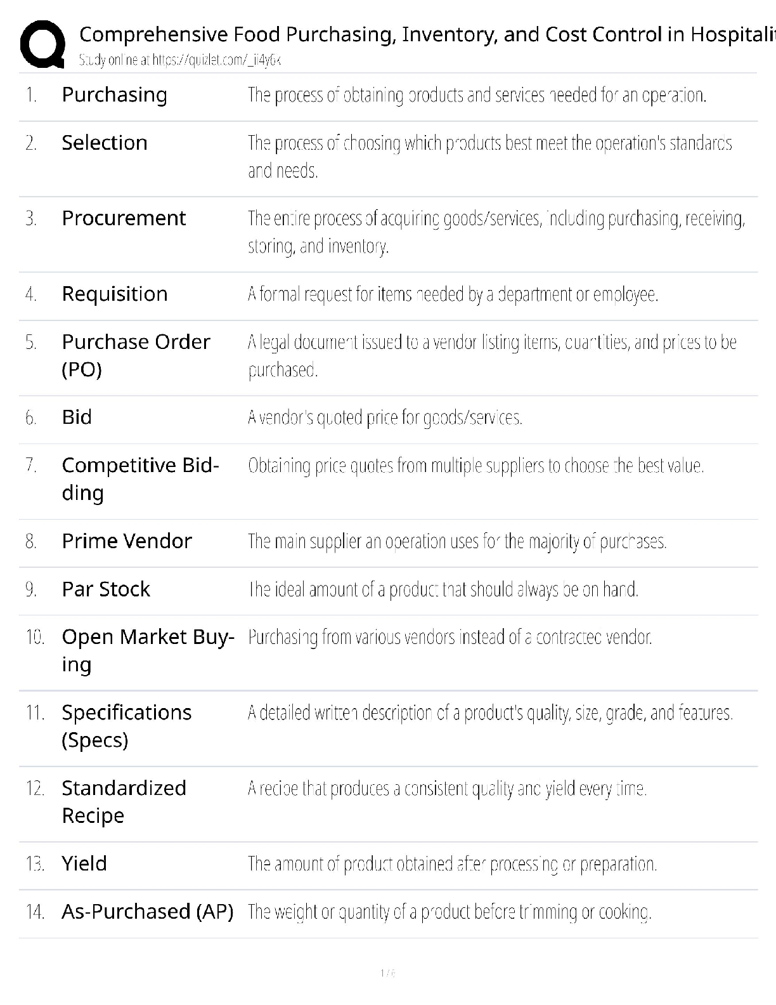Select "Purchase Order (PO)" term

coord(136,355)
